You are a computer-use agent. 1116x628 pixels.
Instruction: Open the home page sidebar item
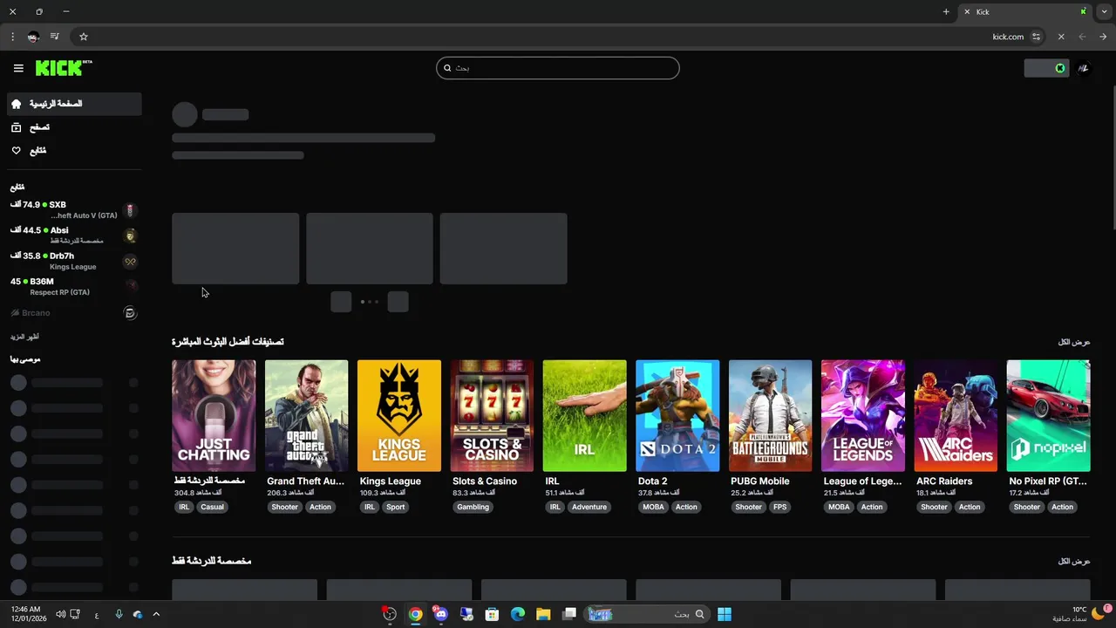pos(74,104)
